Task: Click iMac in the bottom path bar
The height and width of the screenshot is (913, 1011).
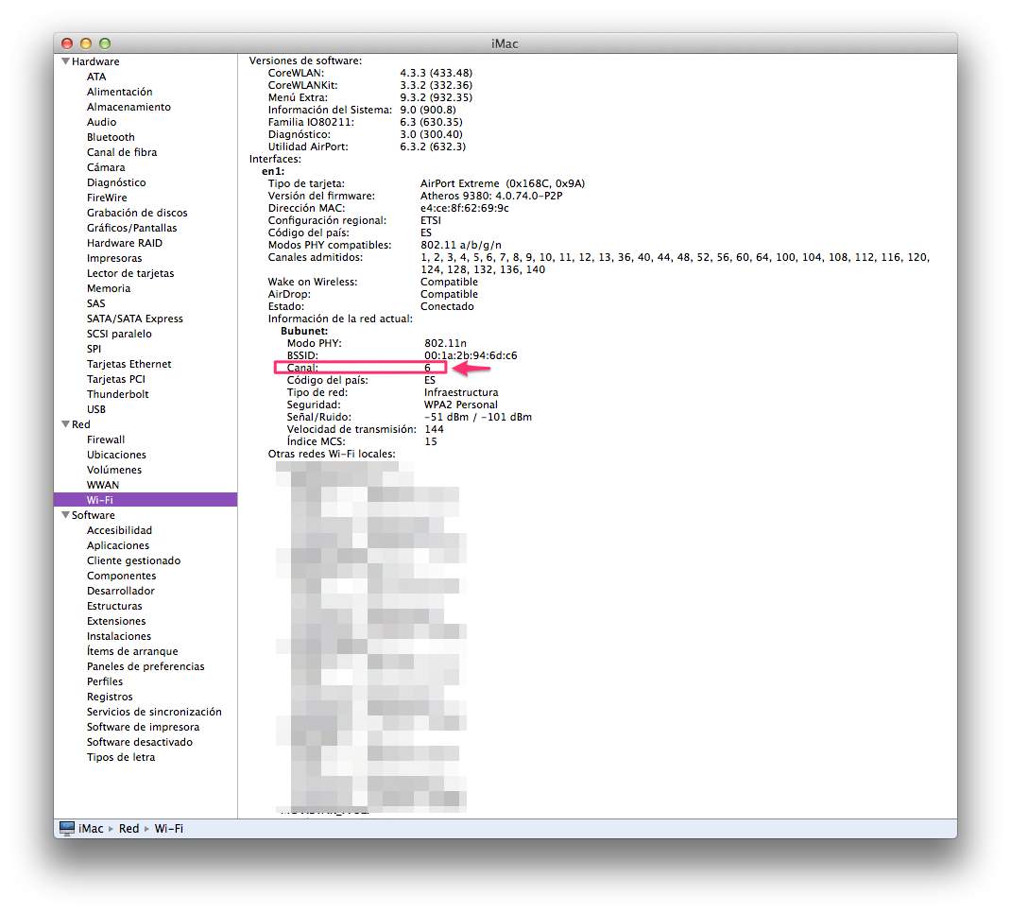Action: (x=91, y=829)
